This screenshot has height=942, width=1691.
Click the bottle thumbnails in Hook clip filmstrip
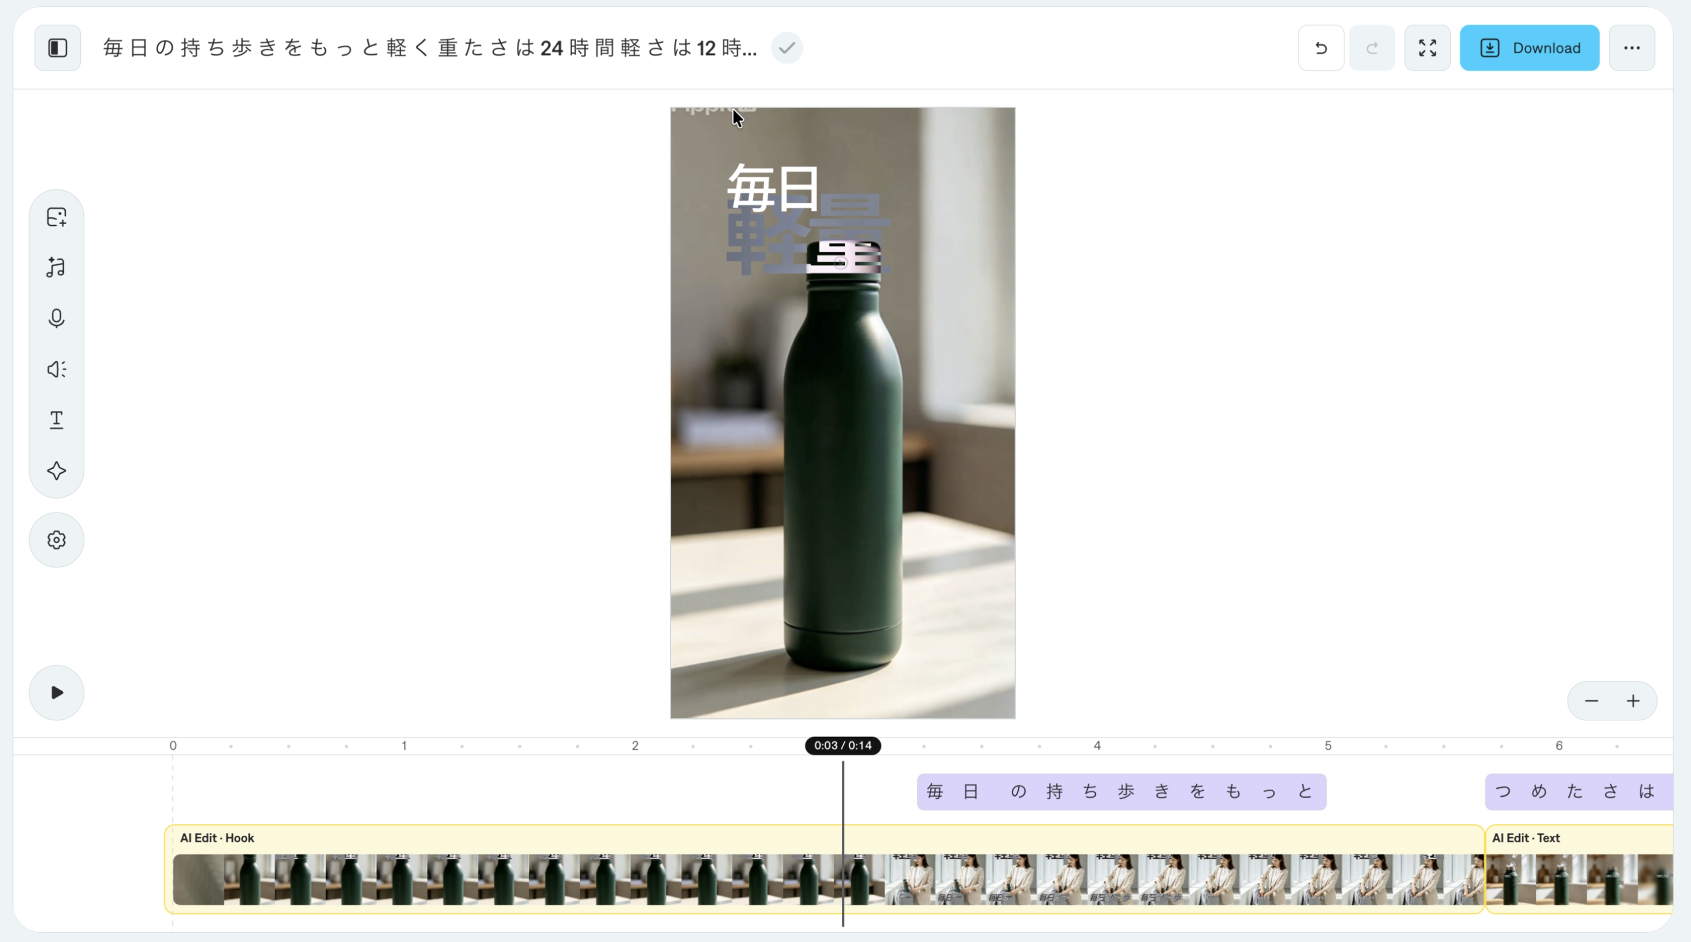[528, 880]
